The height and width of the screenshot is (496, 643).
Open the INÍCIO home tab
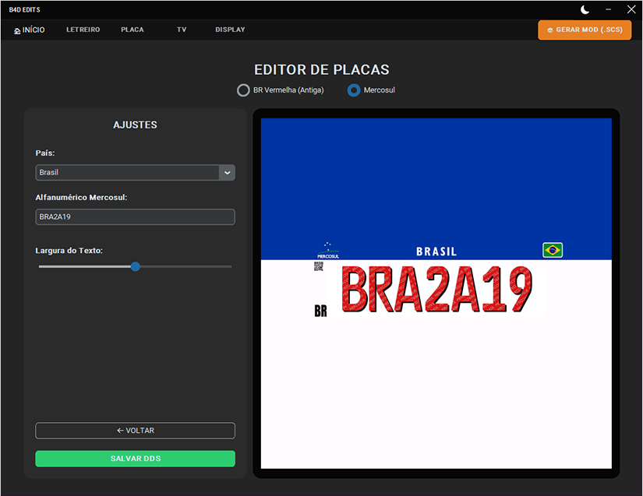pyautogui.click(x=29, y=30)
